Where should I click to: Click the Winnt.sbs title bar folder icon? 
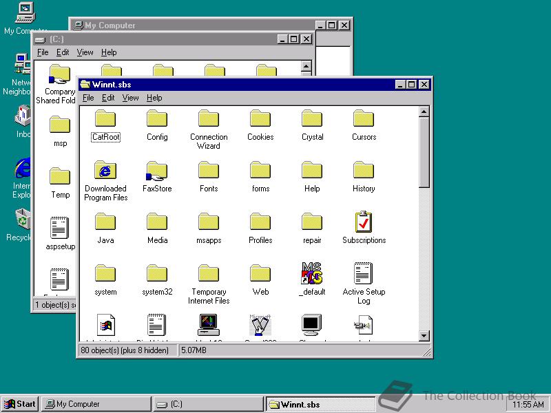(85, 85)
